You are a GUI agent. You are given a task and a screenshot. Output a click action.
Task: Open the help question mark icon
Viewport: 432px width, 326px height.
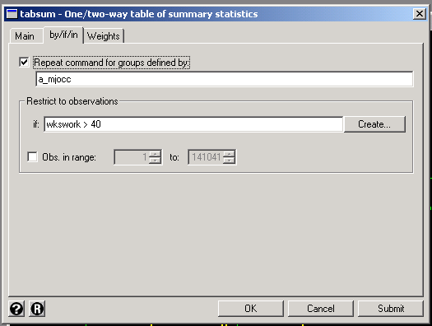point(16,309)
